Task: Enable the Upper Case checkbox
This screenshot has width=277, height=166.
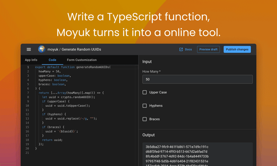Action: (x=144, y=92)
